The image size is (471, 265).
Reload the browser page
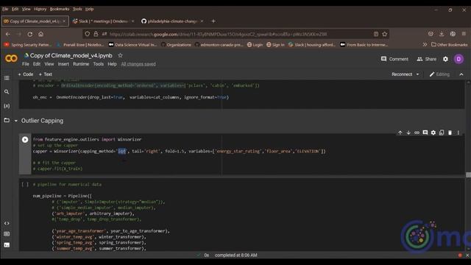pyautogui.click(x=29, y=35)
